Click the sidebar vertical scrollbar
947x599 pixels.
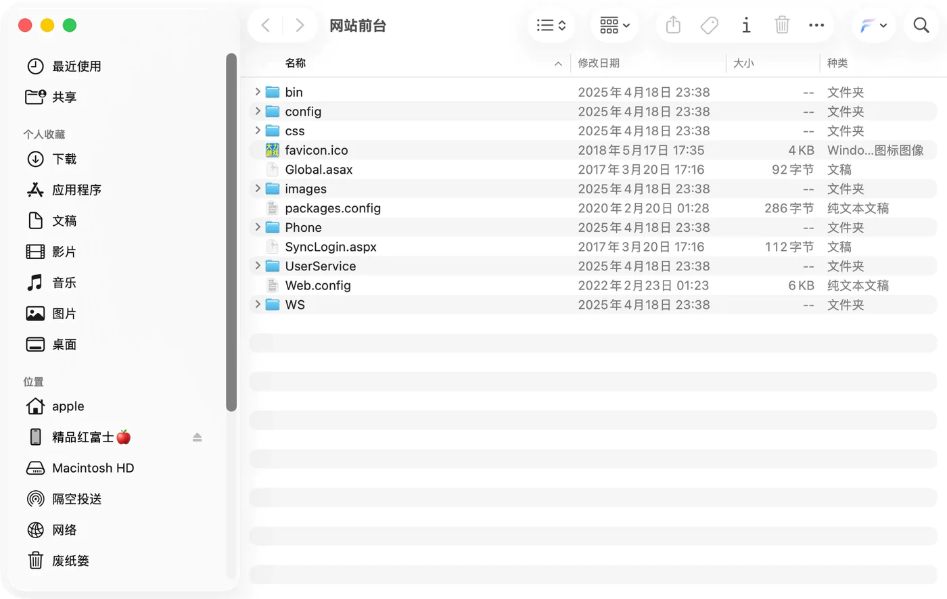click(231, 232)
